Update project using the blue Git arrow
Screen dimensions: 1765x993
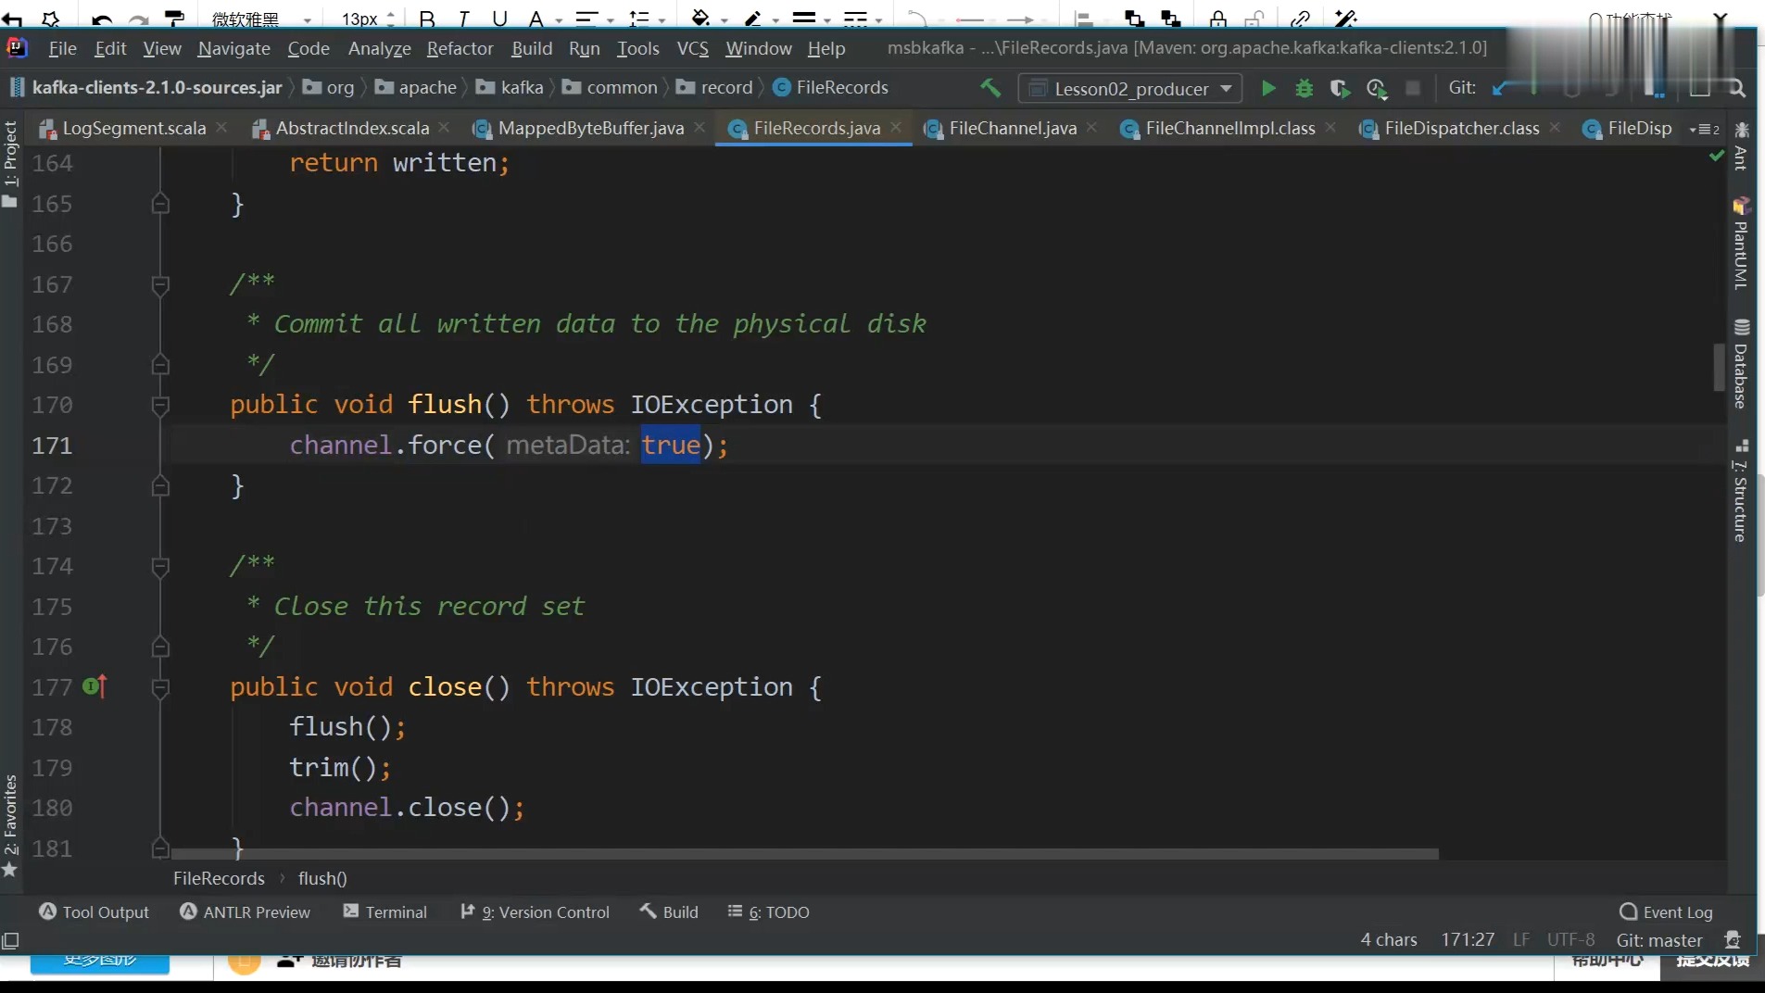tap(1500, 88)
